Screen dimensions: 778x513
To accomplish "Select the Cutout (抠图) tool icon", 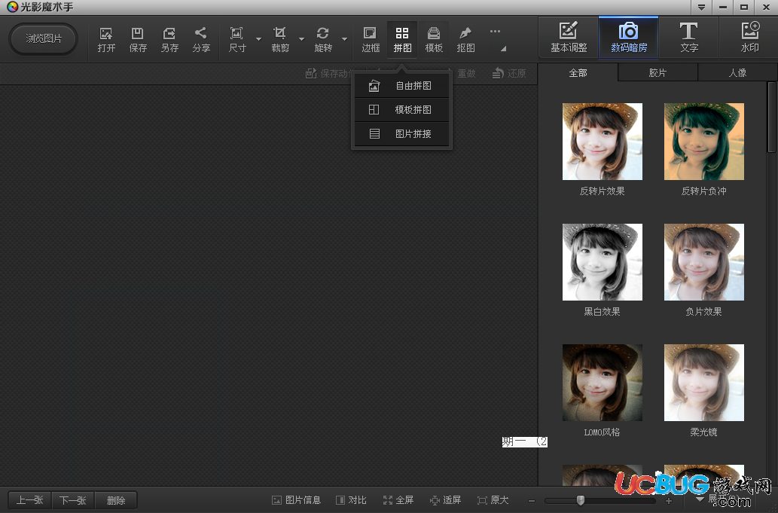I will (465, 34).
